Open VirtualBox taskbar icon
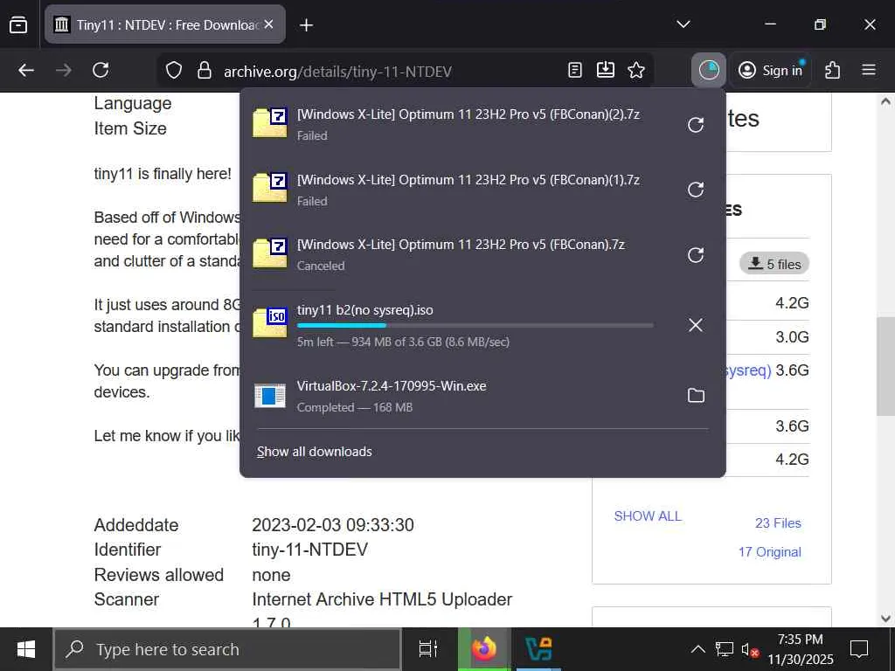Viewport: 895px width, 671px height. pos(538,649)
